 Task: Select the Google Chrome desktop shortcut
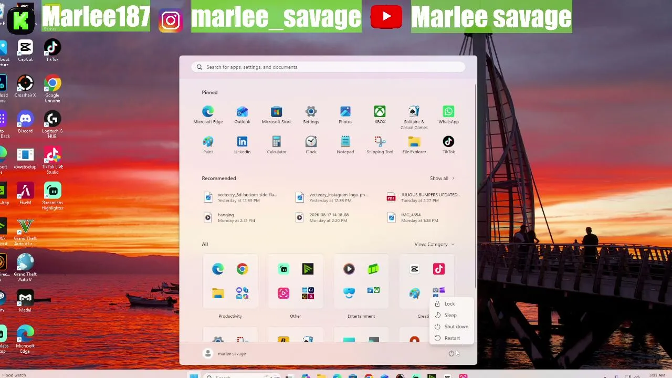[52, 89]
